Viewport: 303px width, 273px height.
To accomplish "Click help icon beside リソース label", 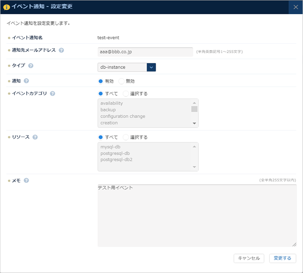I will [35, 137].
